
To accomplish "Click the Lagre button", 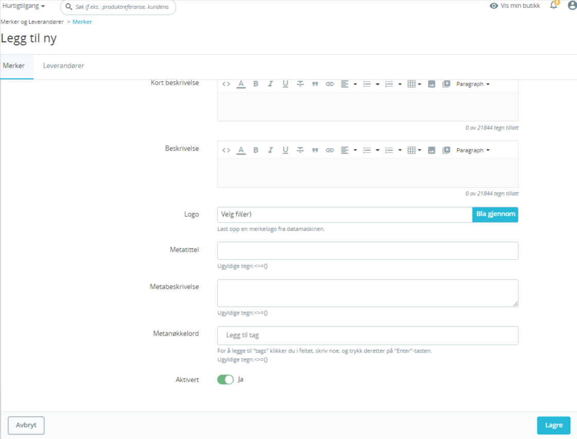I will 553,426.
